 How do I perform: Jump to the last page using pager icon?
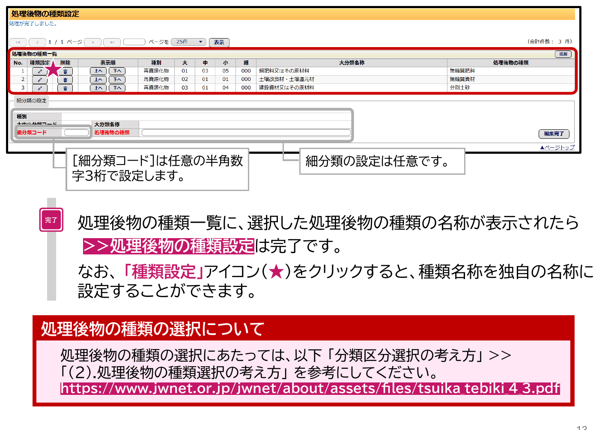pyautogui.click(x=112, y=42)
